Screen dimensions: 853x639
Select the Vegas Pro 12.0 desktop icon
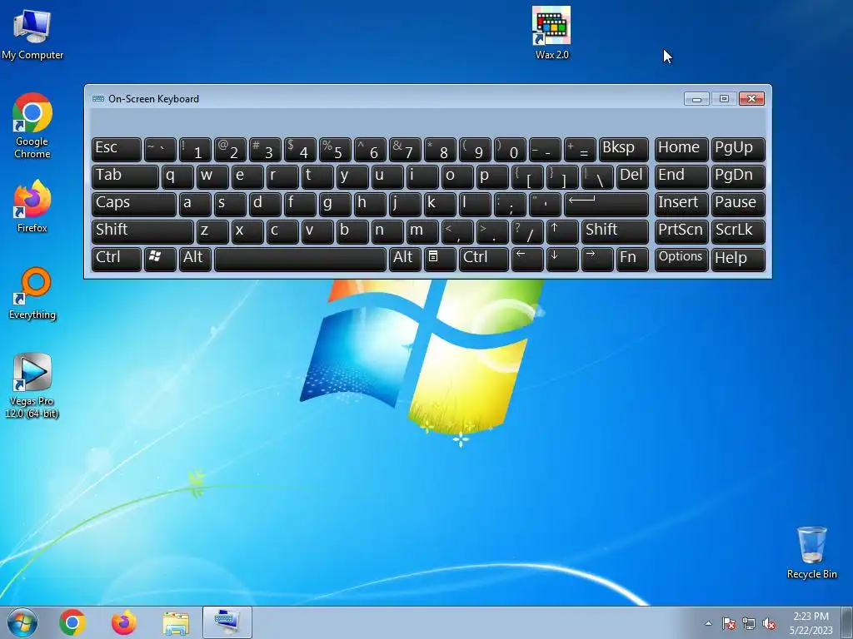32,386
